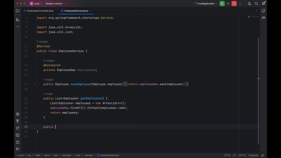Viewport: 281px width, 158px height.
Task: Open IDE settings gear icon
Action: tap(263, 4)
